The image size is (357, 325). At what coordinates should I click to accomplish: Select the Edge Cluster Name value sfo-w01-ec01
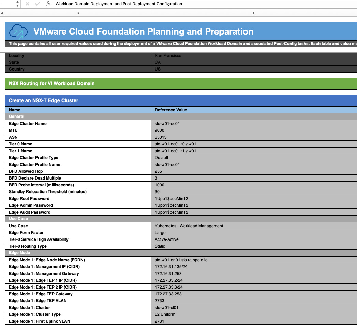click(254, 124)
